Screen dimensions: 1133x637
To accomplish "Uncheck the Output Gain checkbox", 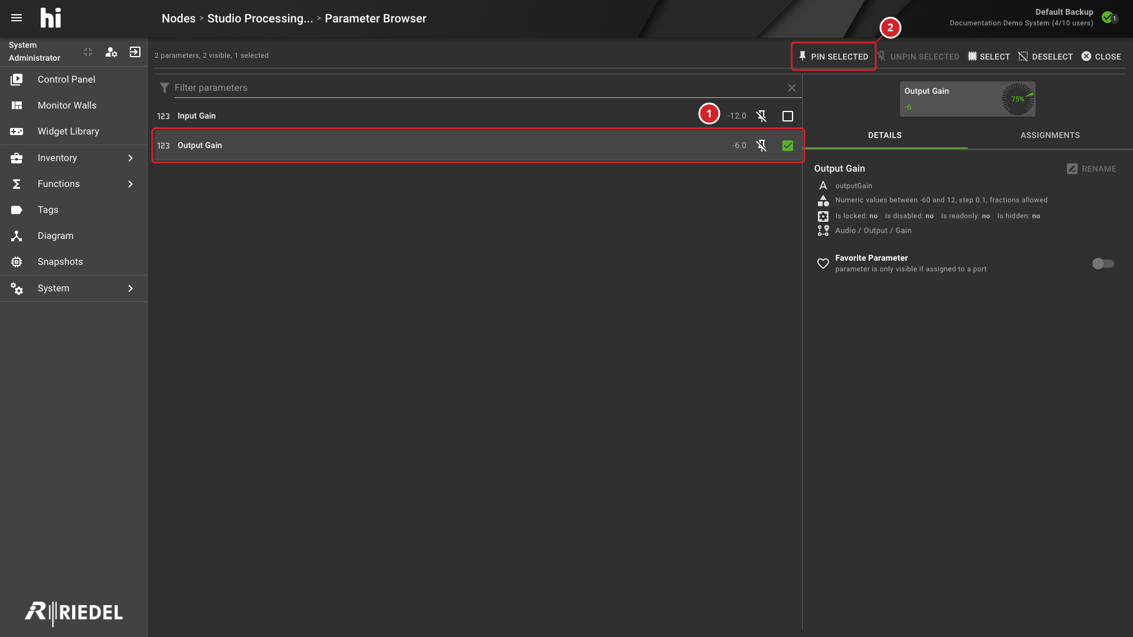I will pos(788,146).
